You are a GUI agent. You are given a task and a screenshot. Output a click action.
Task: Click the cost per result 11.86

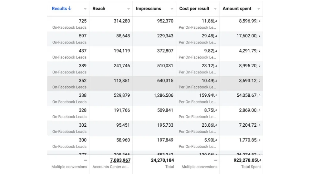209,21
